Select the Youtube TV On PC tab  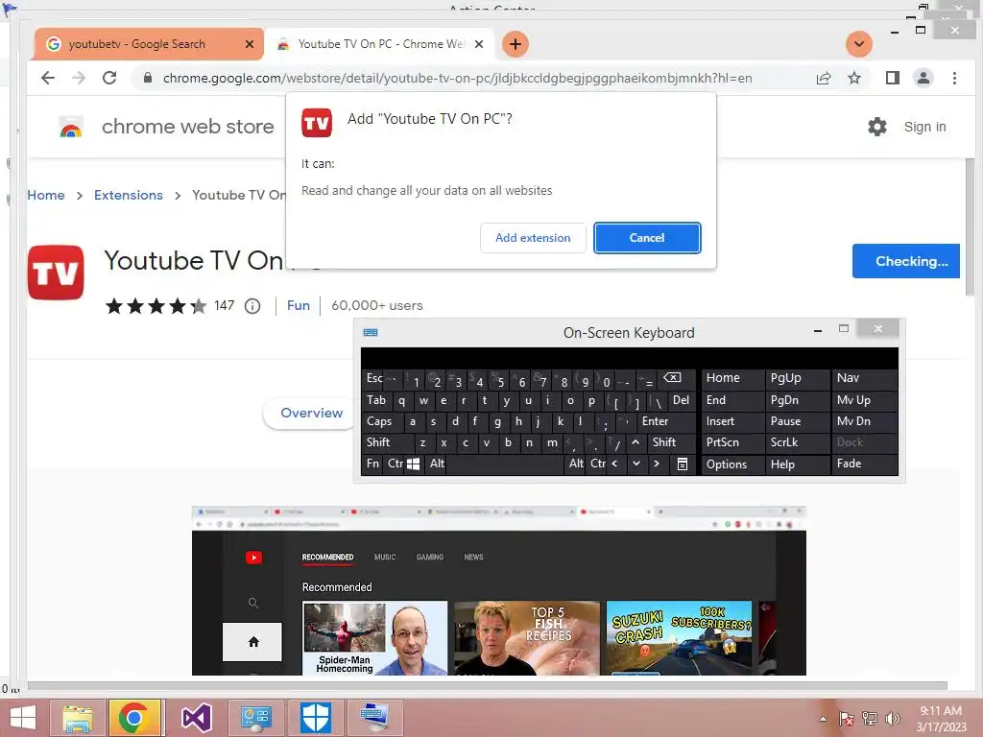380,44
